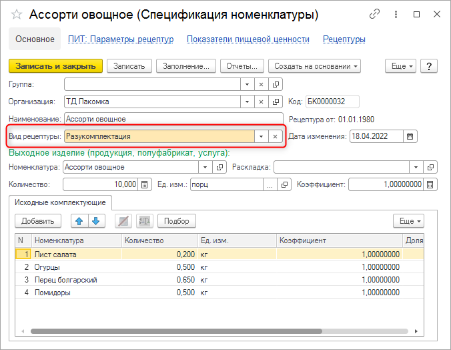Expand Создать на основании menu
451x350 pixels.
point(314,65)
